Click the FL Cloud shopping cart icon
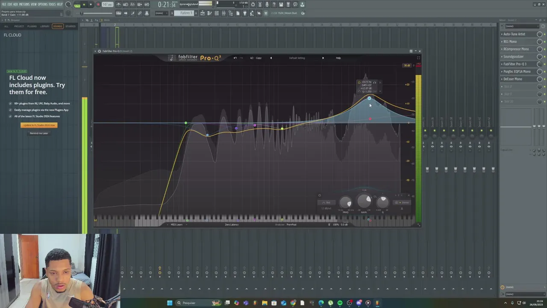Image resolution: width=547 pixels, height=308 pixels. click(265, 13)
